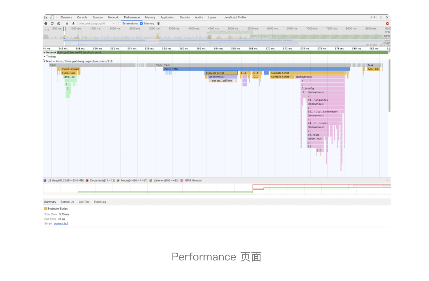Toggle the JS Heap counter checkbox

click(x=45, y=181)
